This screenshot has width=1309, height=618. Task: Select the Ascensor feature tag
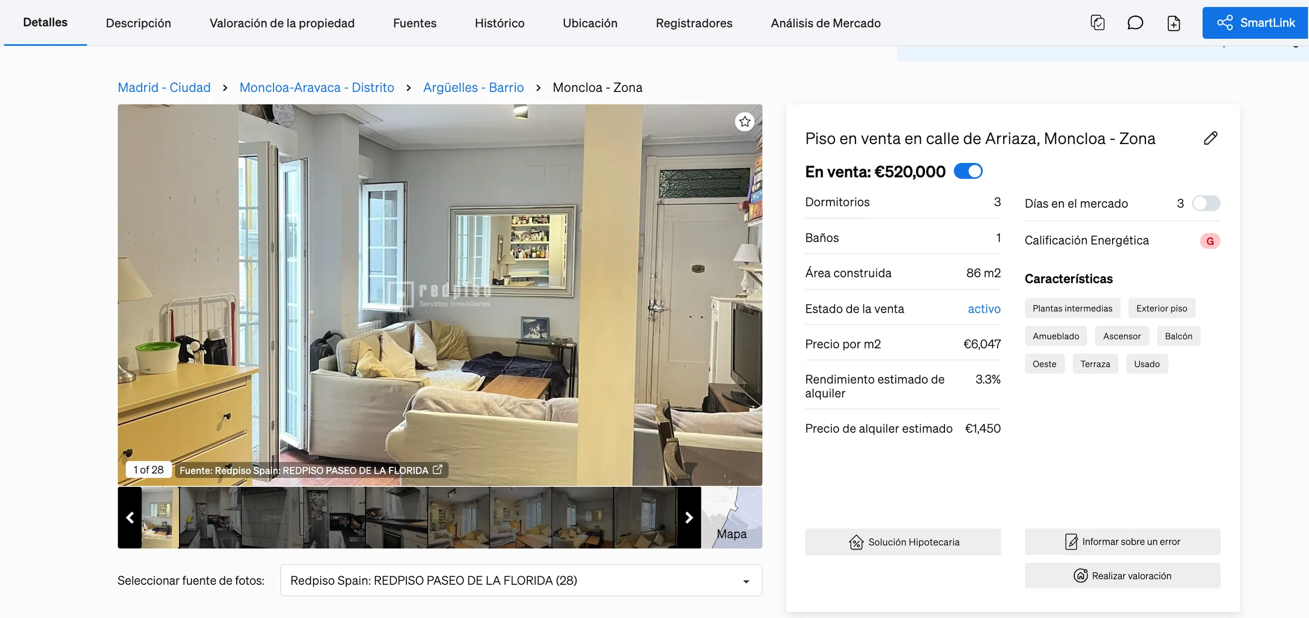pyautogui.click(x=1122, y=336)
